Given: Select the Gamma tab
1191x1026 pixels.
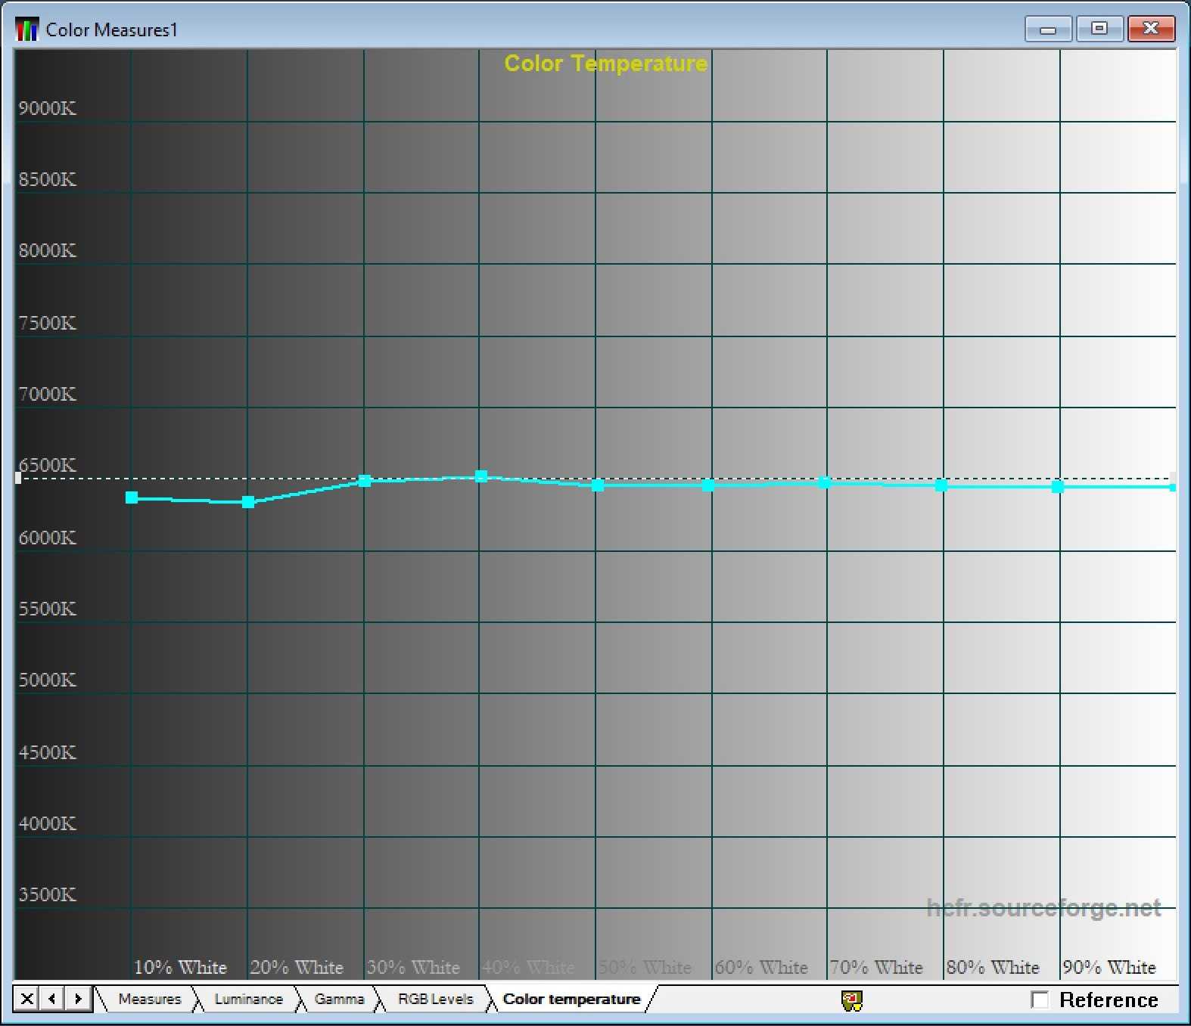Looking at the screenshot, I should click(x=339, y=999).
